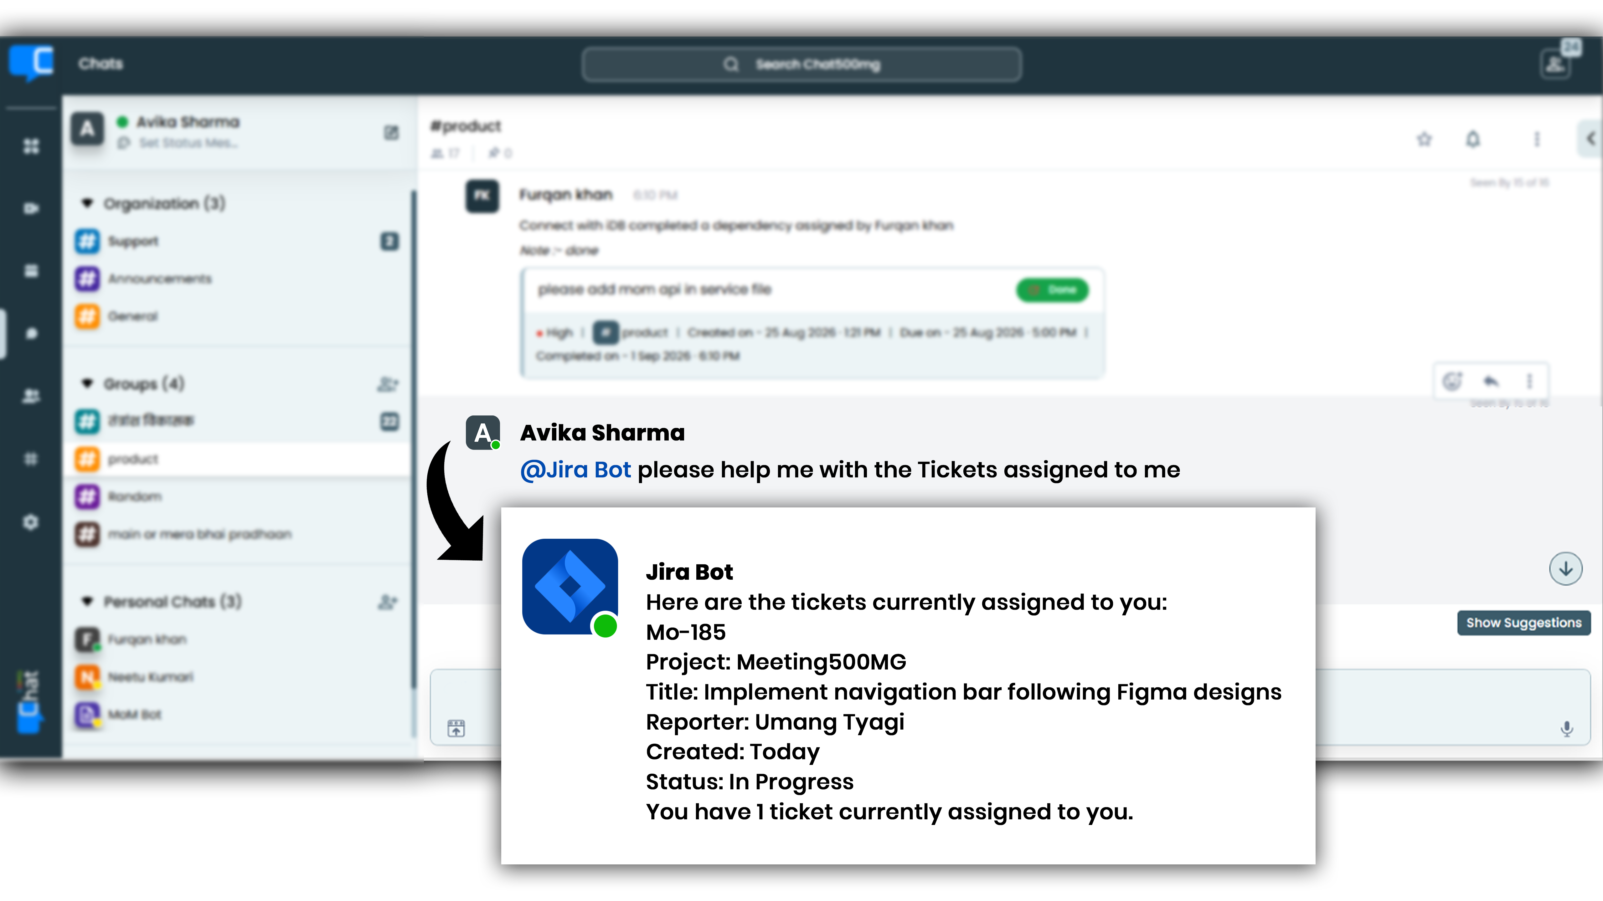1603x901 pixels.
Task: Select the product group
Action: 236,459
